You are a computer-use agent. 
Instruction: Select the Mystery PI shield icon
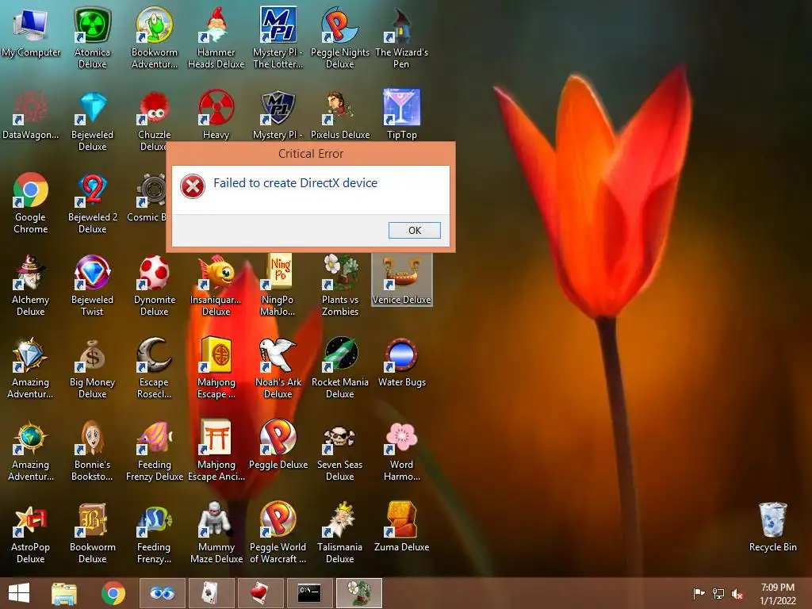tap(278, 107)
